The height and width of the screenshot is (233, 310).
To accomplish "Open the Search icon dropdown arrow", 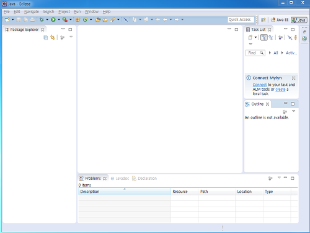I will [x=118, y=20].
